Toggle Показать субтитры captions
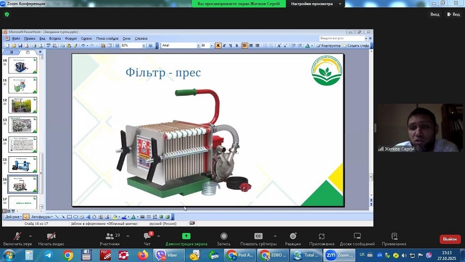 pyautogui.click(x=258, y=236)
